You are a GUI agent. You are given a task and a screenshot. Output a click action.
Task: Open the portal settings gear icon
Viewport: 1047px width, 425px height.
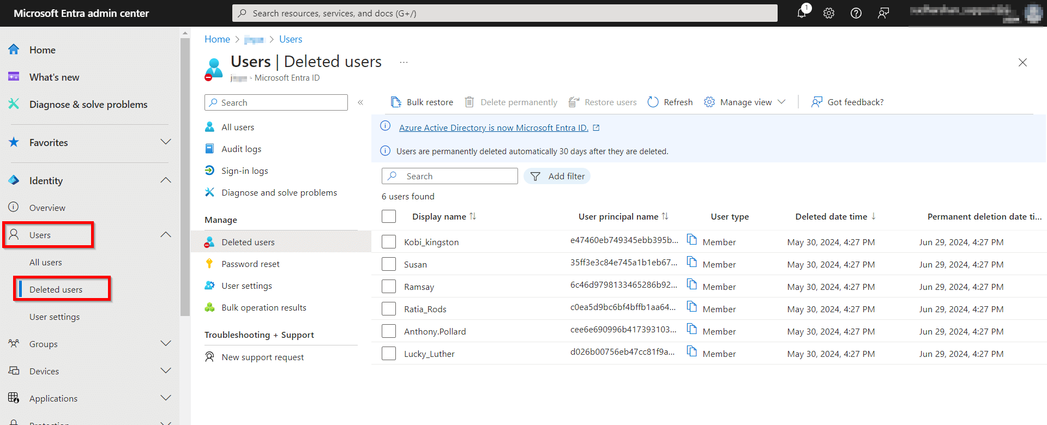tap(829, 13)
